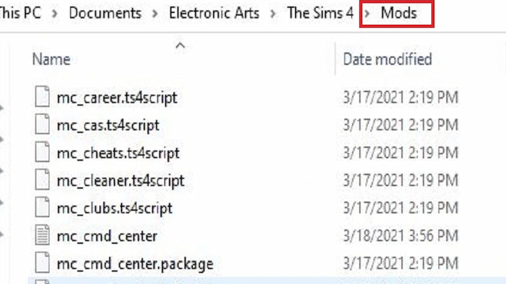
Task: Open the chevron after This PC
Action: click(55, 13)
